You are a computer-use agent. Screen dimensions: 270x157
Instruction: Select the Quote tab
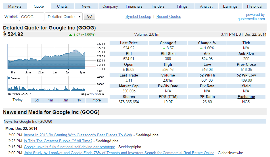(x=39, y=6)
